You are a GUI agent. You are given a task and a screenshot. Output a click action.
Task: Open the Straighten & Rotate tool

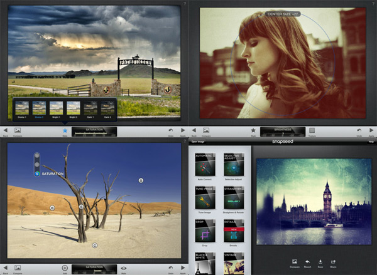pyautogui.click(x=234, y=198)
